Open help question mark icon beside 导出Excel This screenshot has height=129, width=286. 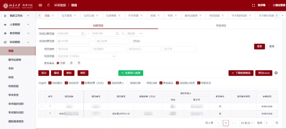pyautogui.click(x=276, y=73)
